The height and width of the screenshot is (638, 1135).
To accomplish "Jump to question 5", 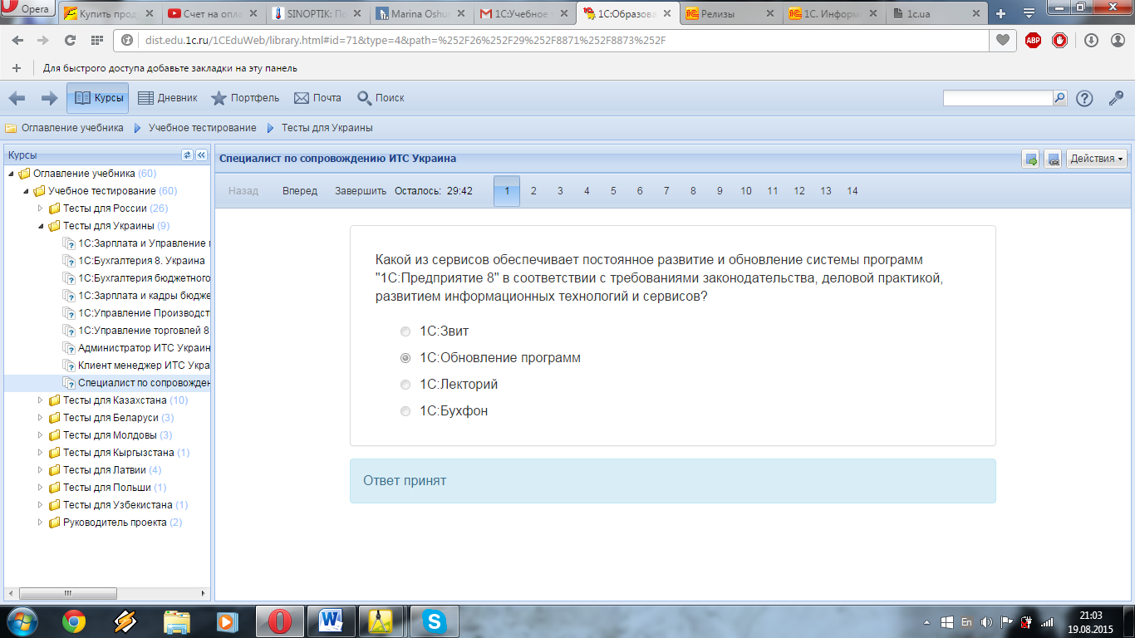I will 613,191.
